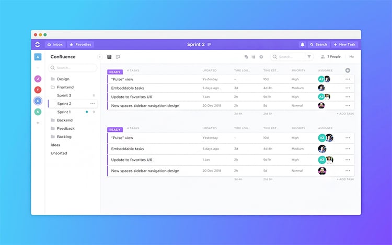Add a new space with the plus icon
392x245 pixels.
[38, 123]
